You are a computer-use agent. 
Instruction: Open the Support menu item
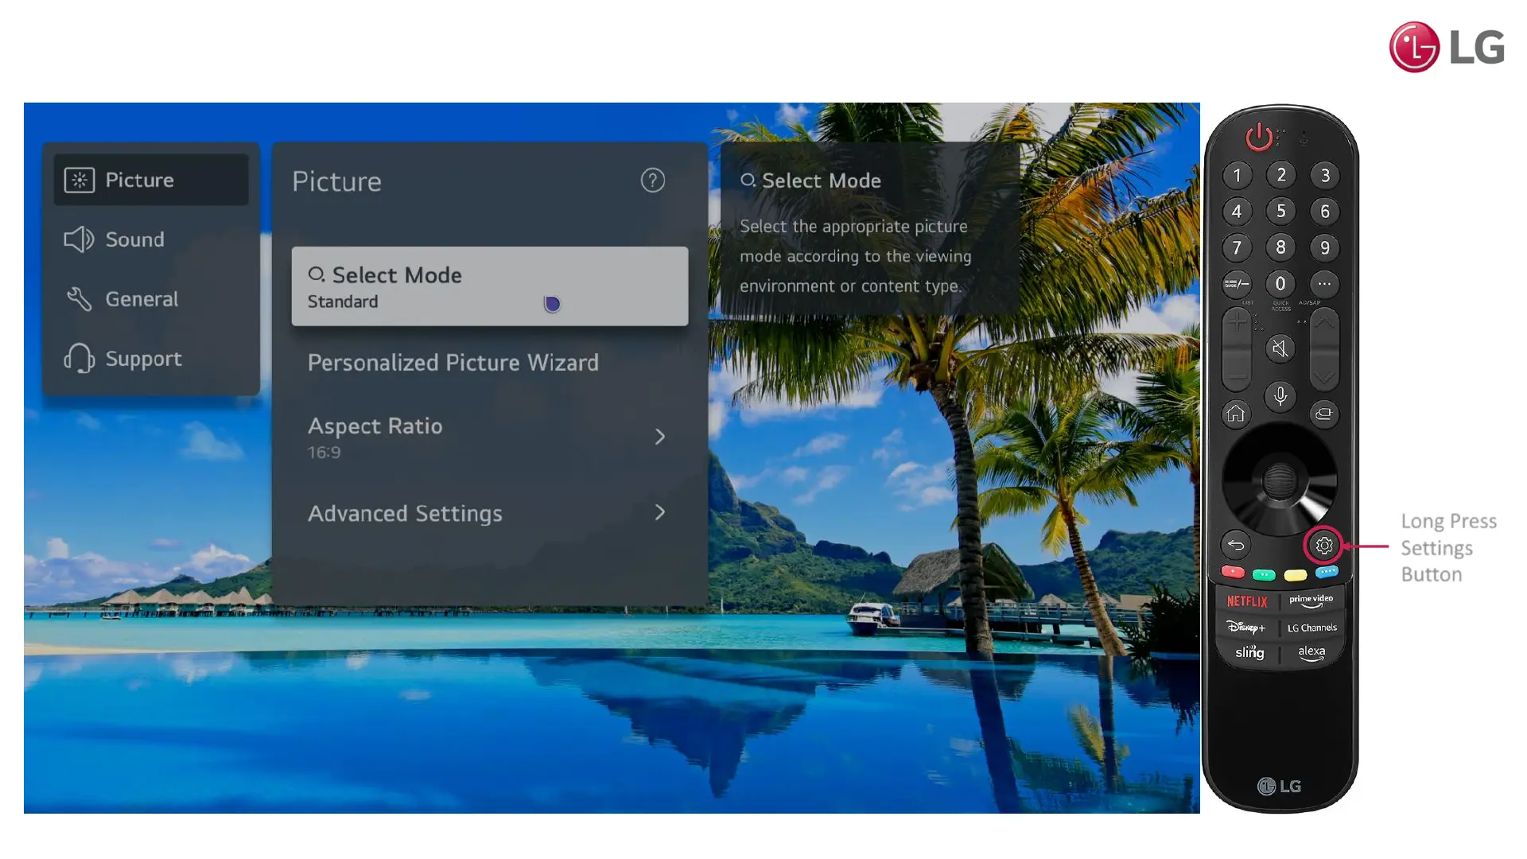(x=143, y=359)
